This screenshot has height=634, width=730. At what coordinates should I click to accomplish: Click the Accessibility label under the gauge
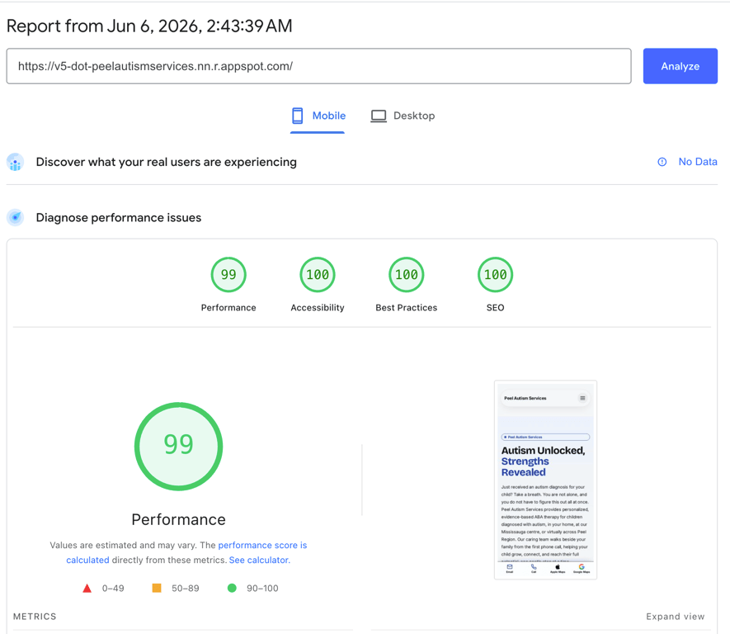[x=318, y=307]
